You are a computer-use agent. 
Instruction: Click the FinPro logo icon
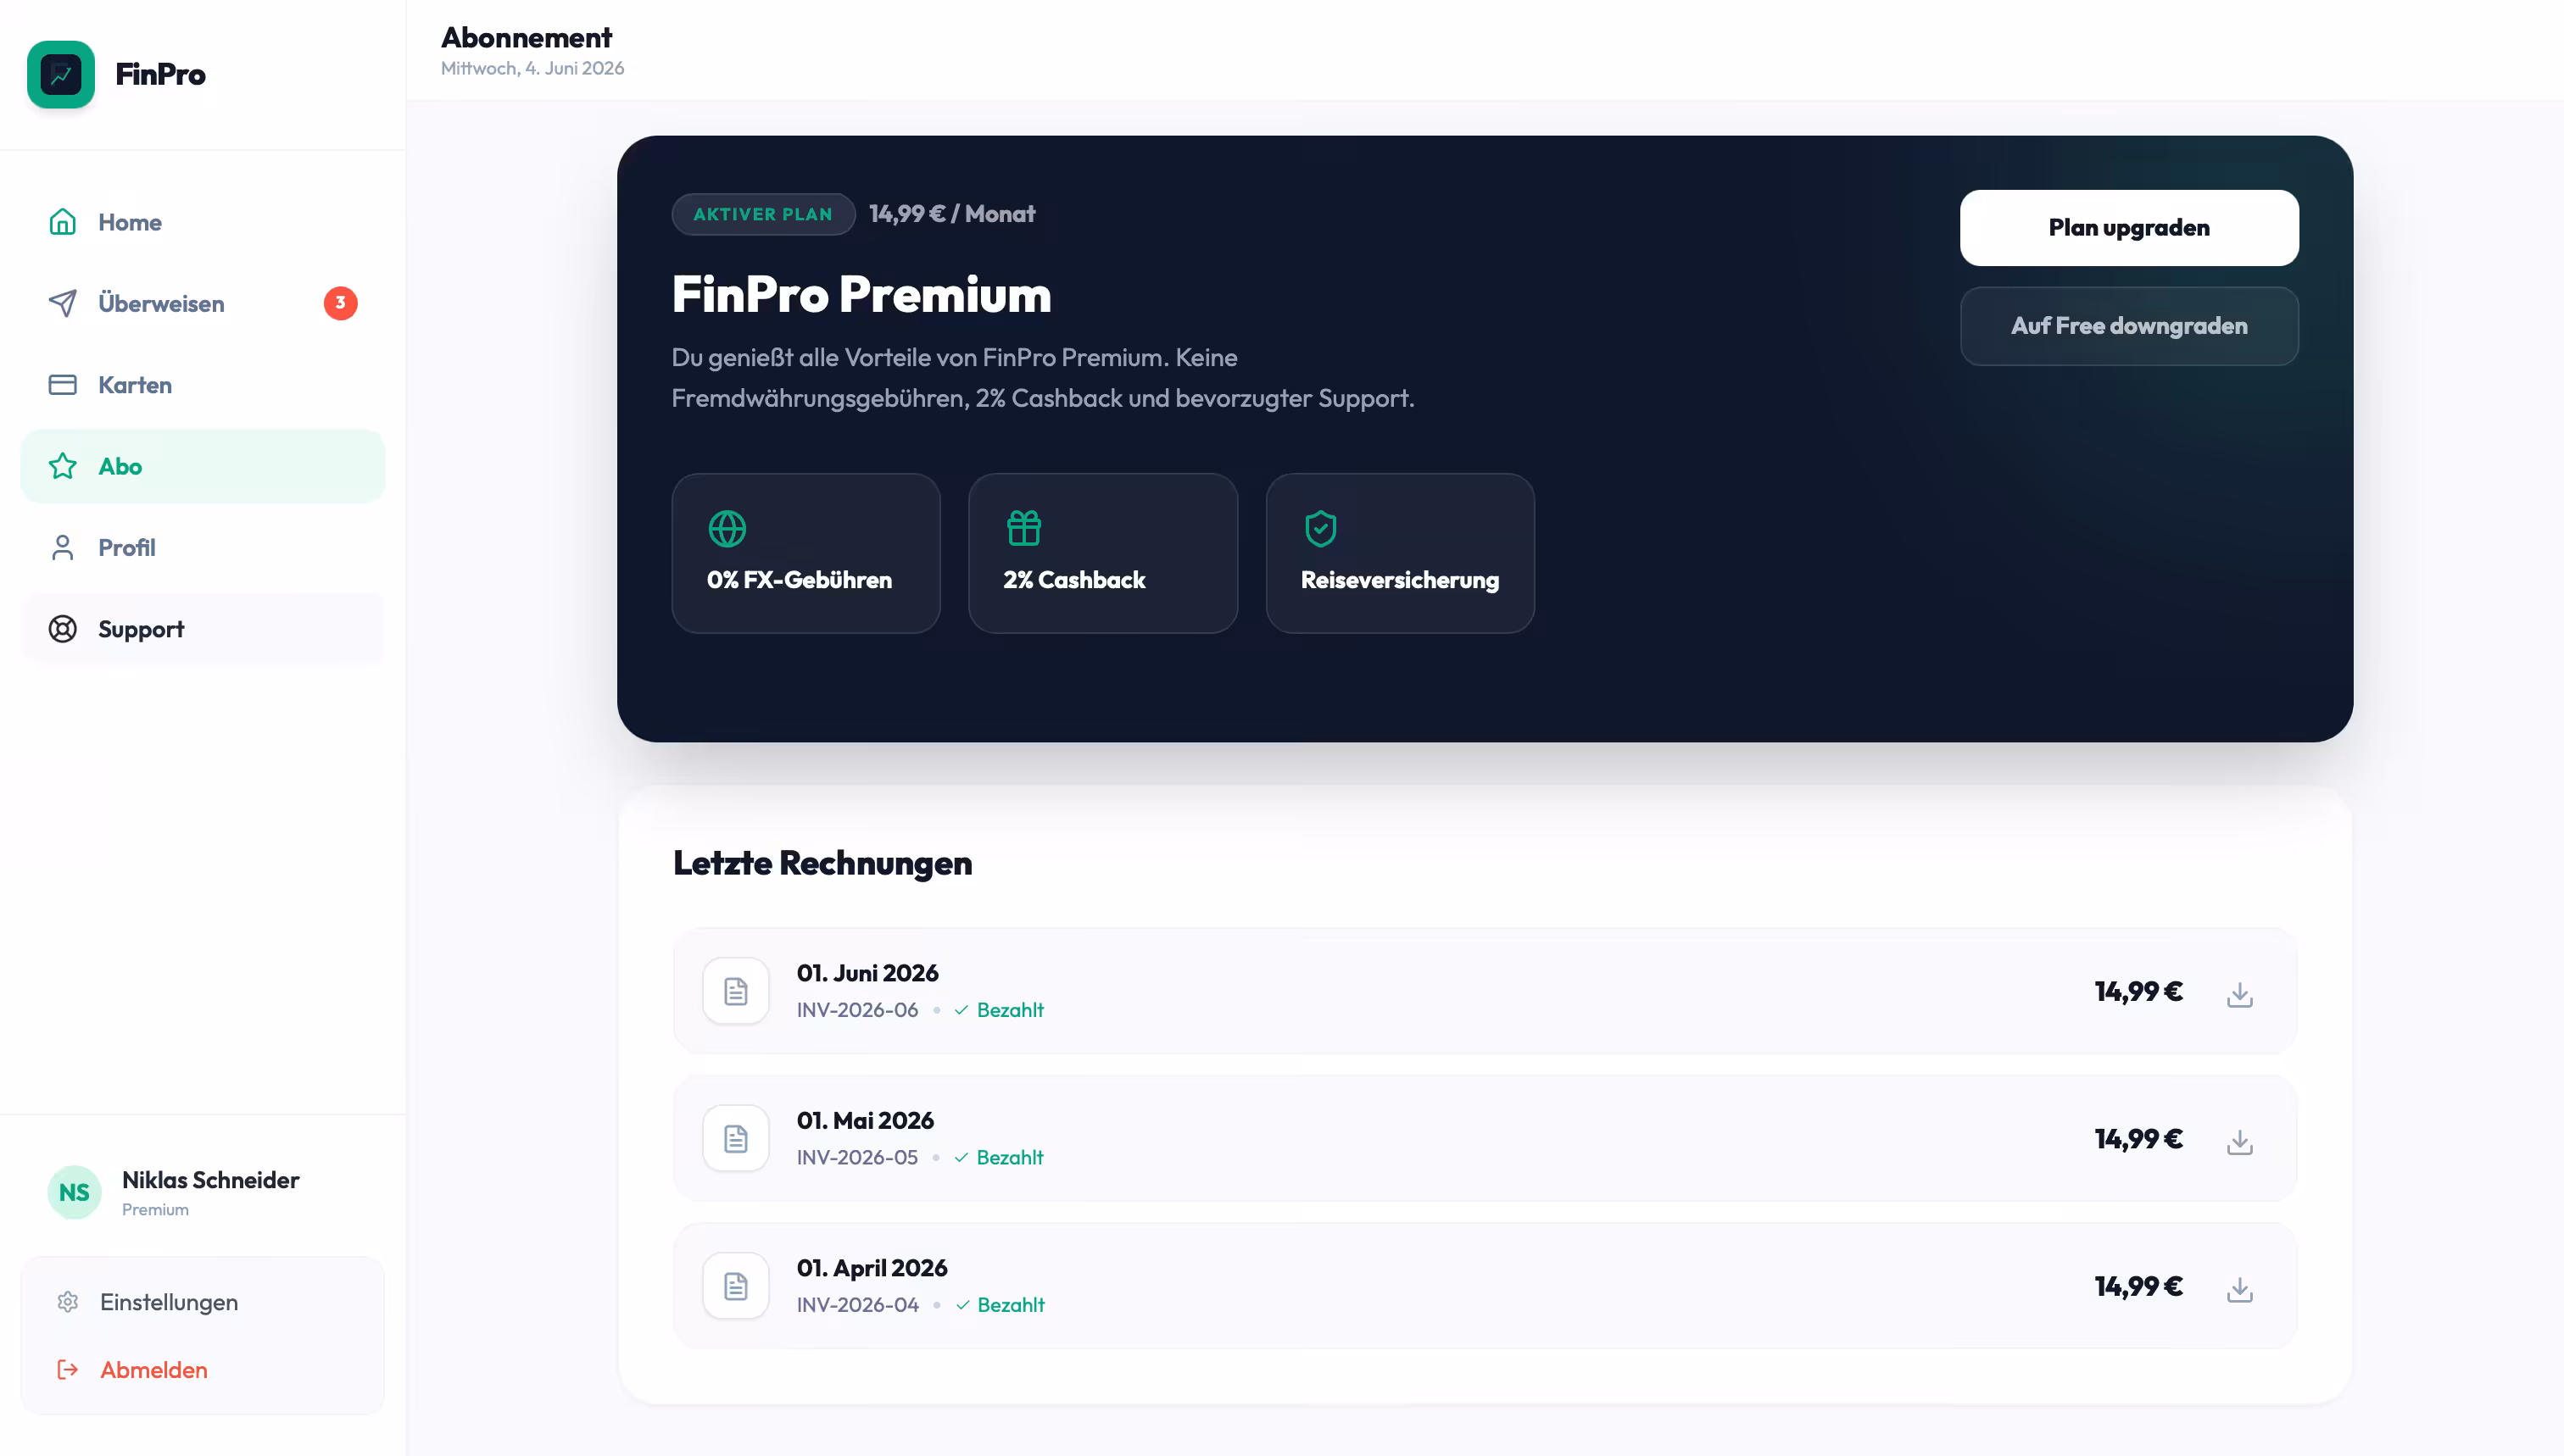[x=61, y=74]
